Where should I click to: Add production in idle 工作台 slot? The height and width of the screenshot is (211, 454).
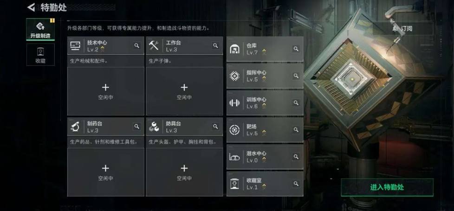coord(184,91)
